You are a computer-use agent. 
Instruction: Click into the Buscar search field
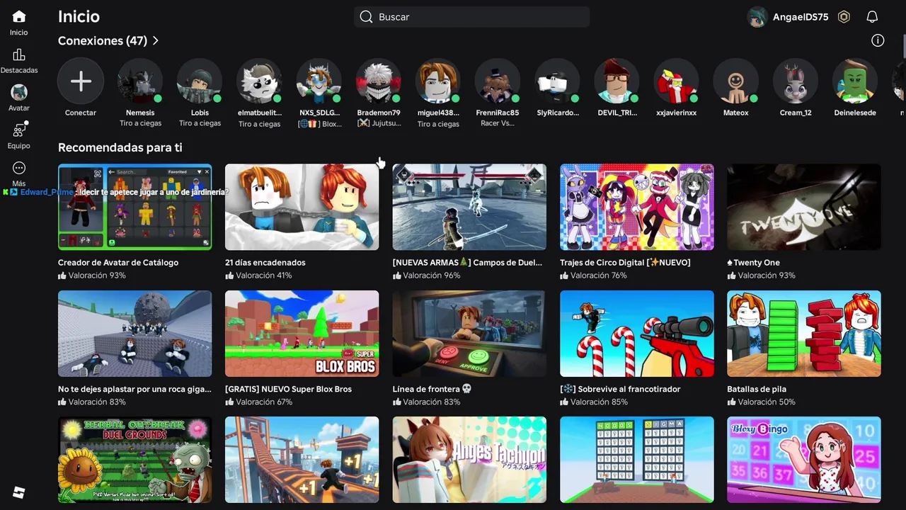click(471, 17)
